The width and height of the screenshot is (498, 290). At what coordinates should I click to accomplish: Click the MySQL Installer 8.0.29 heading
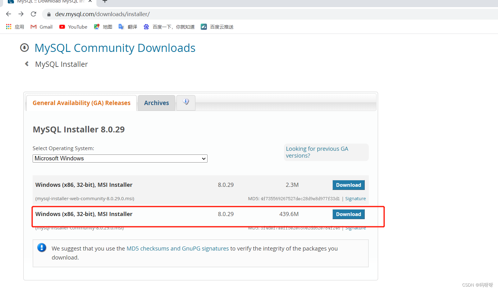click(x=79, y=130)
